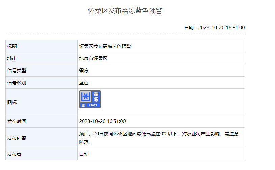Click the signal level value 蓝色
The width and height of the screenshot is (275, 170).
[84, 83]
